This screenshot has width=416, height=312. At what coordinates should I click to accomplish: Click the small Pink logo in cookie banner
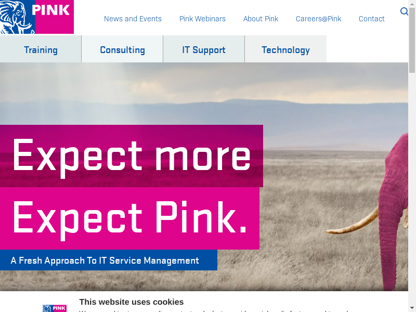(x=55, y=308)
